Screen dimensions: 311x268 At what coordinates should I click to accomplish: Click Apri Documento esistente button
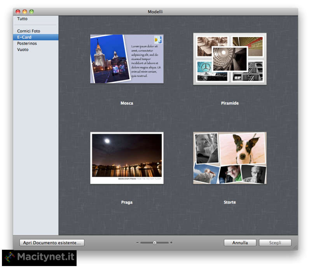52,243
